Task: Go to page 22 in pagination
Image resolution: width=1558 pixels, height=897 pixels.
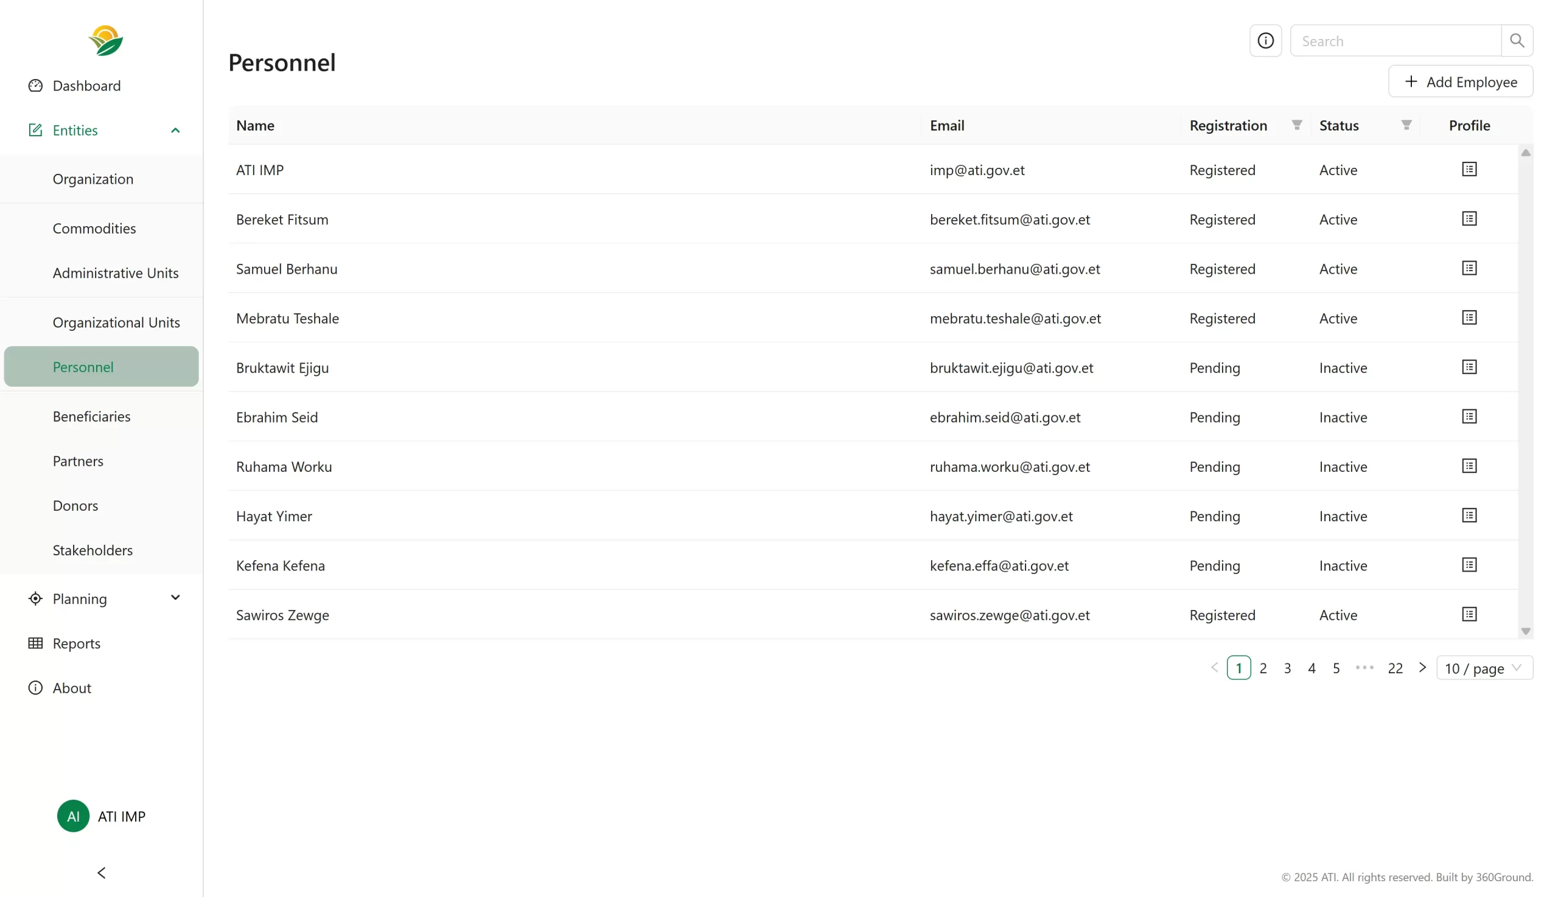Action: [1394, 668]
